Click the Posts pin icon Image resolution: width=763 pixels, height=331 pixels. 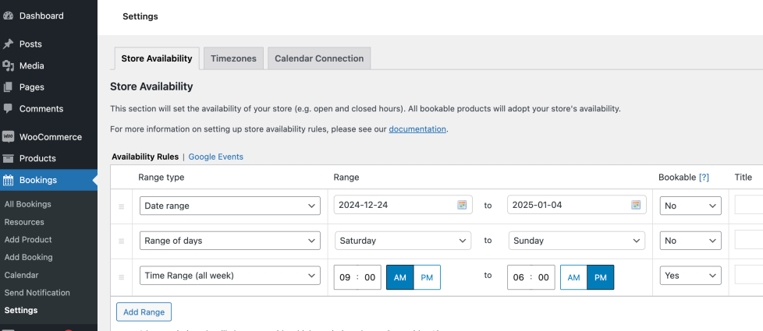pos(8,44)
